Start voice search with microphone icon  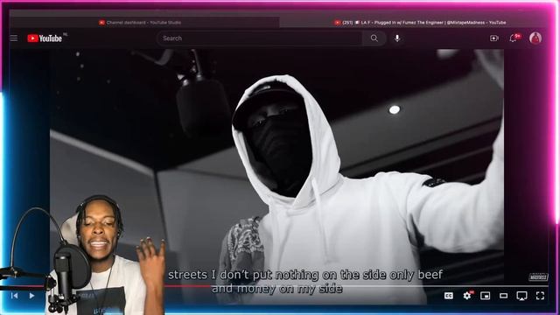click(397, 38)
